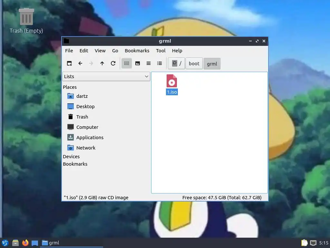
Task: Open the Lubuntu start menu
Action: 5,243
